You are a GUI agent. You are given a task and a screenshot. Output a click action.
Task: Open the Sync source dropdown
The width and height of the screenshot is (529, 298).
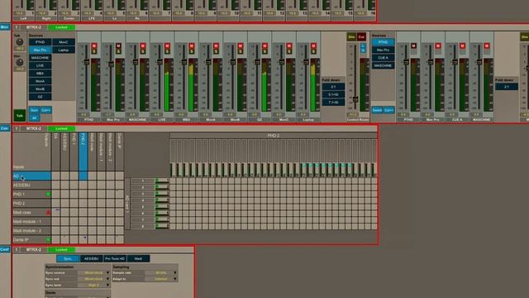coord(93,272)
